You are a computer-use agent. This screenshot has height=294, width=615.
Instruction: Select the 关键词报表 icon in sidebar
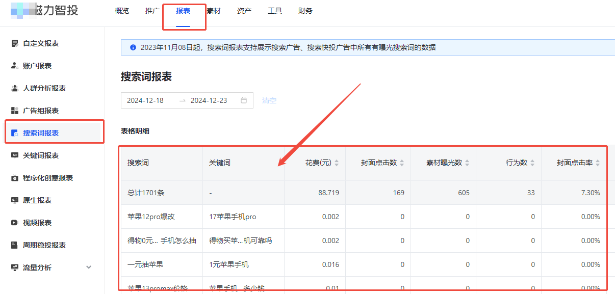(15, 155)
